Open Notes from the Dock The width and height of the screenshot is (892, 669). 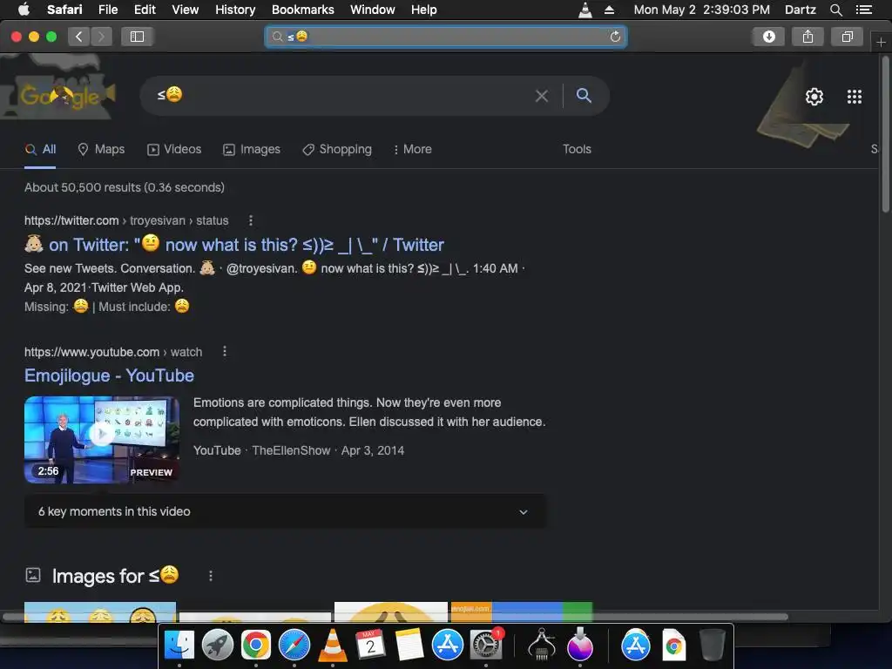pos(409,645)
